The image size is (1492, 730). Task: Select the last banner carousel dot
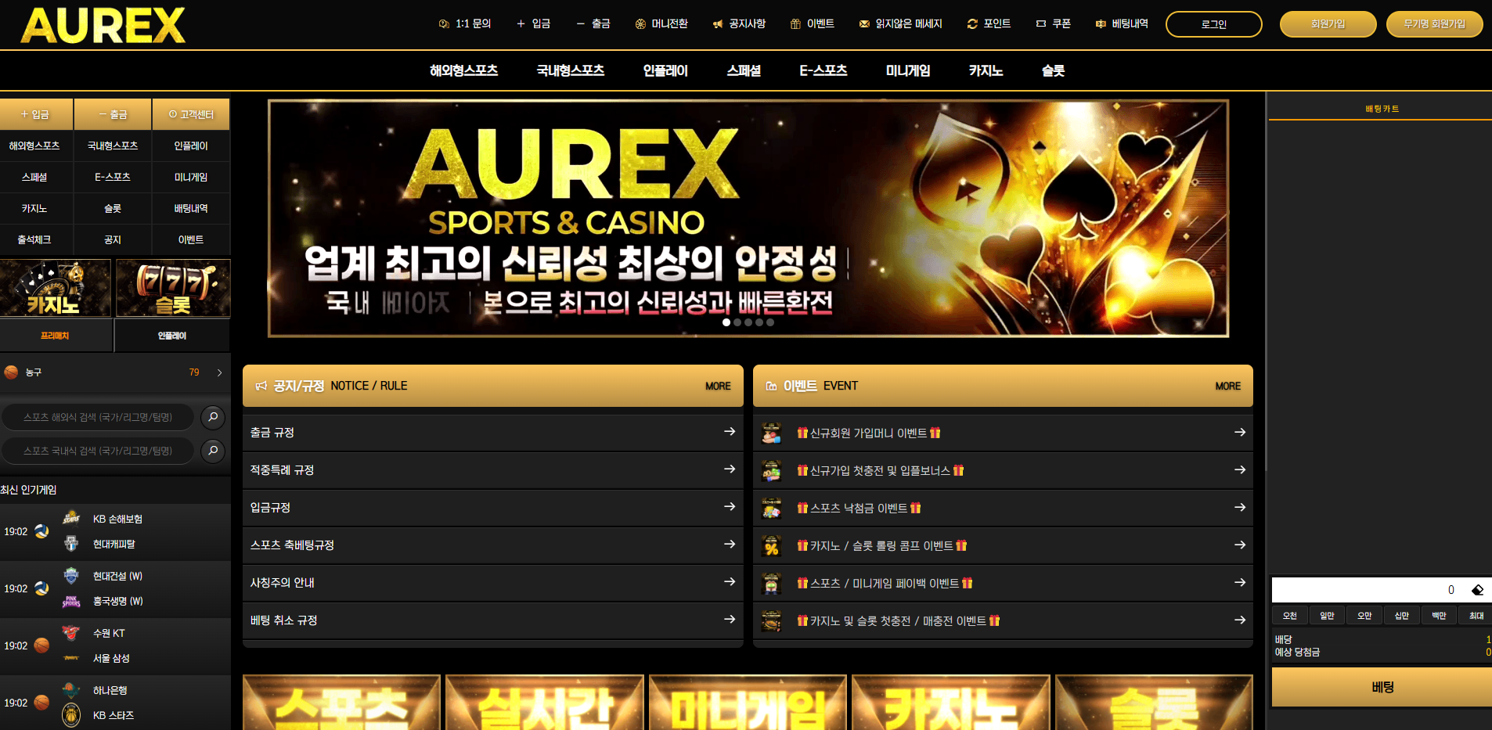coord(770,322)
